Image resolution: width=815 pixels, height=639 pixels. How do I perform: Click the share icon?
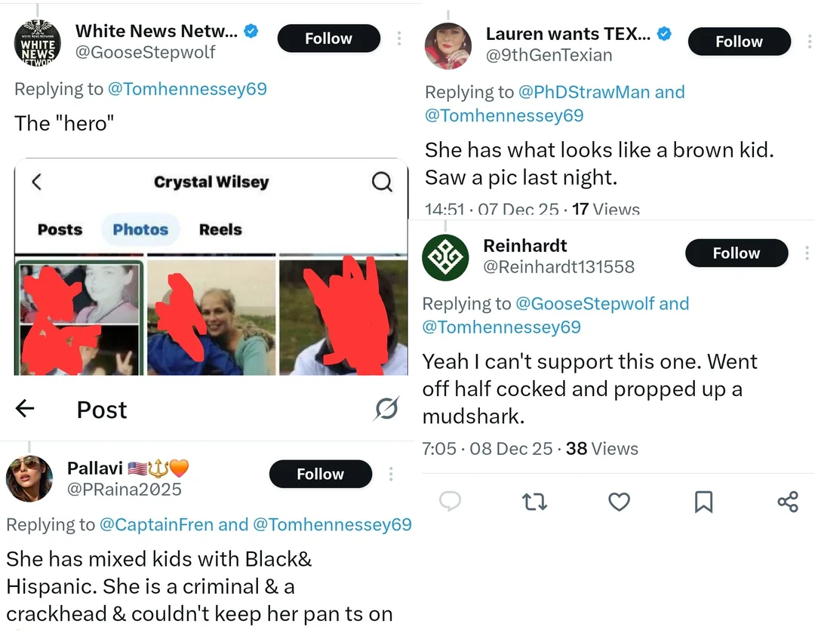click(x=787, y=502)
